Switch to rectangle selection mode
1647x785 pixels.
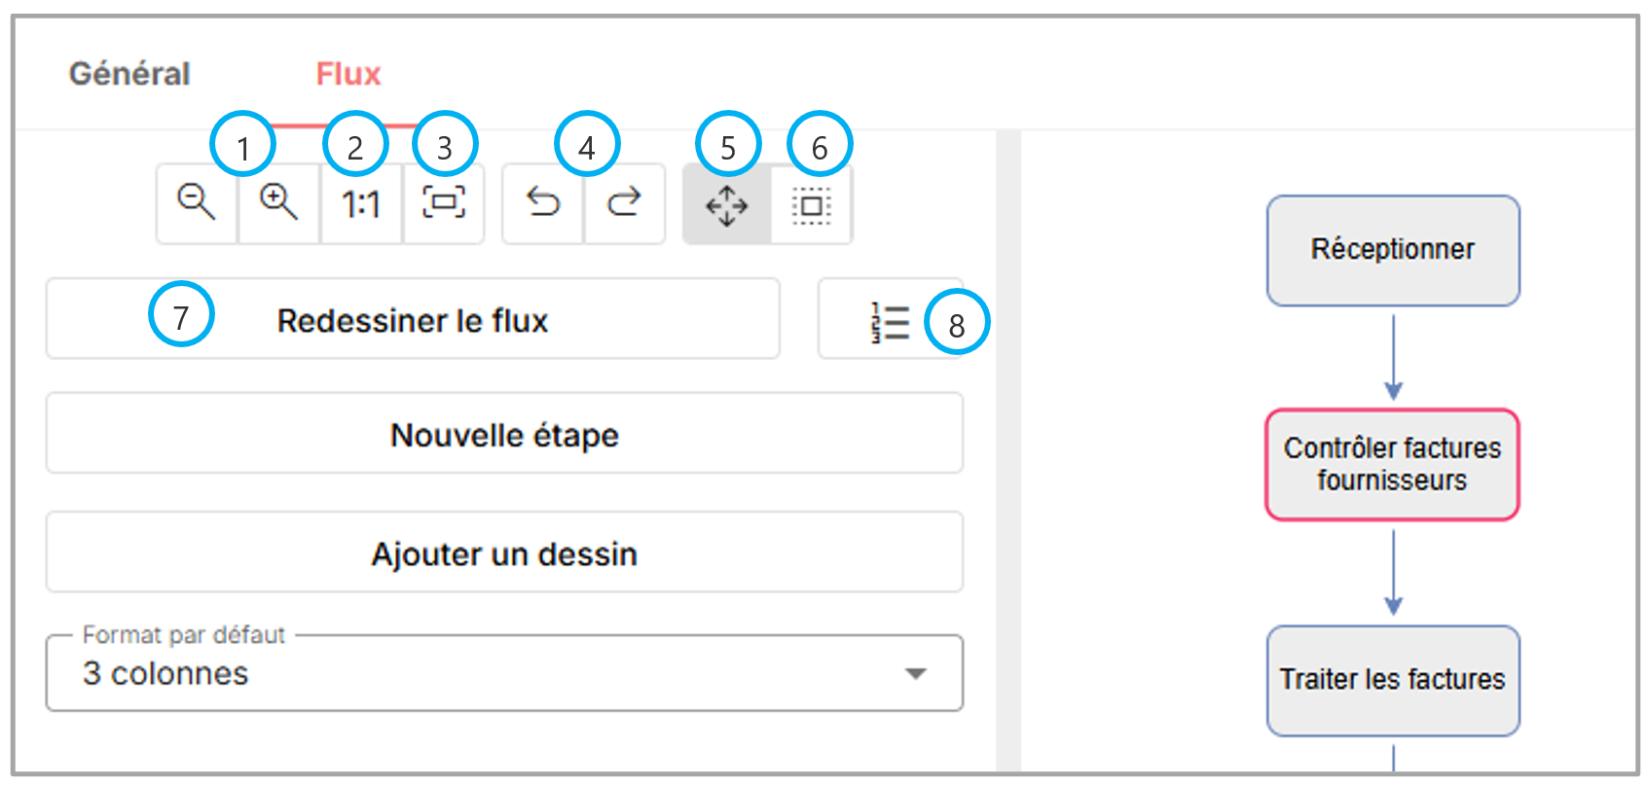[x=812, y=205]
